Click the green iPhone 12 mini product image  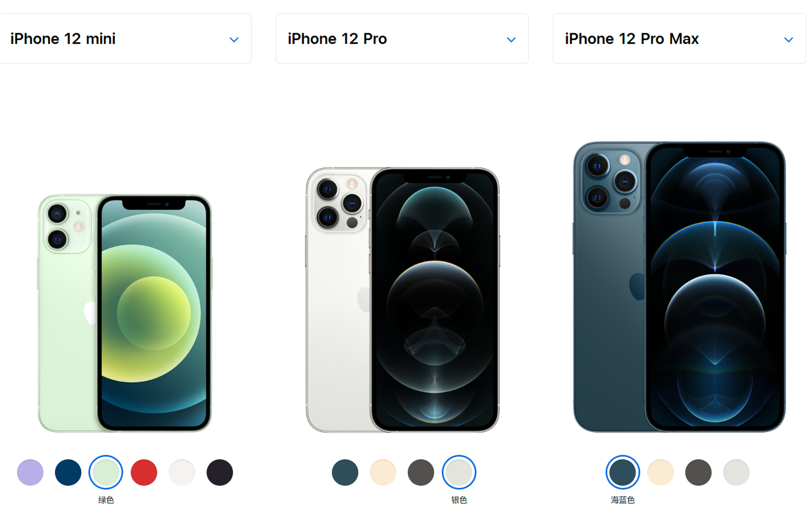(125, 313)
